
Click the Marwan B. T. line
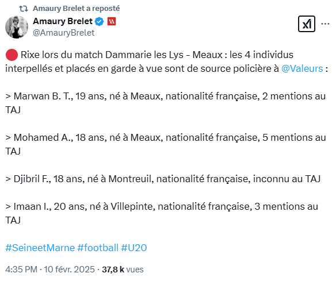(166, 103)
